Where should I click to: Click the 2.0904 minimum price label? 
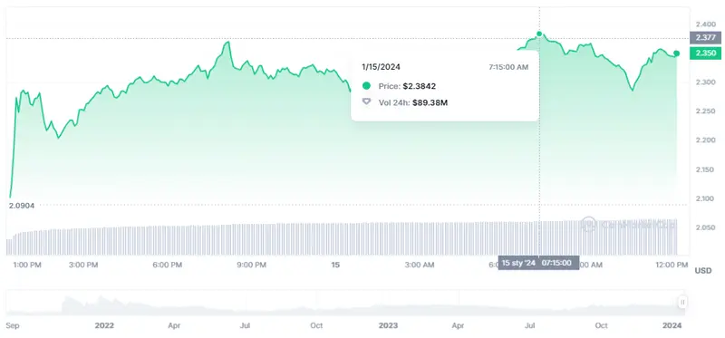pyautogui.click(x=21, y=206)
